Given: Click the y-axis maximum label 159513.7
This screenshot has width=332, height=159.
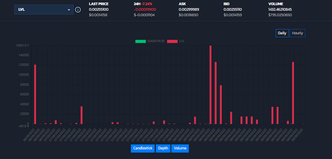Looking at the screenshot, I should (22, 45).
